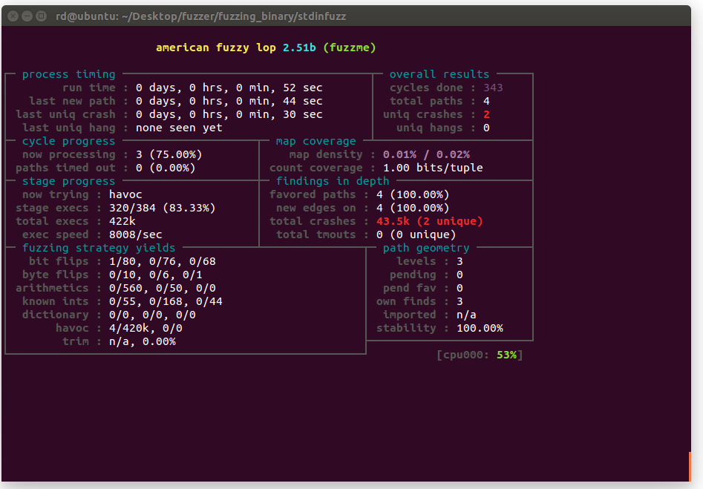Select favored paths value '4 (100.00%)'
The image size is (703, 489).
coord(413,194)
